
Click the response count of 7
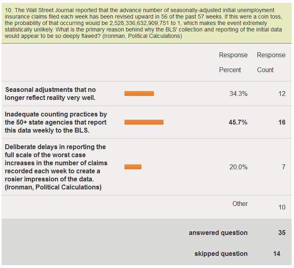[x=284, y=167]
